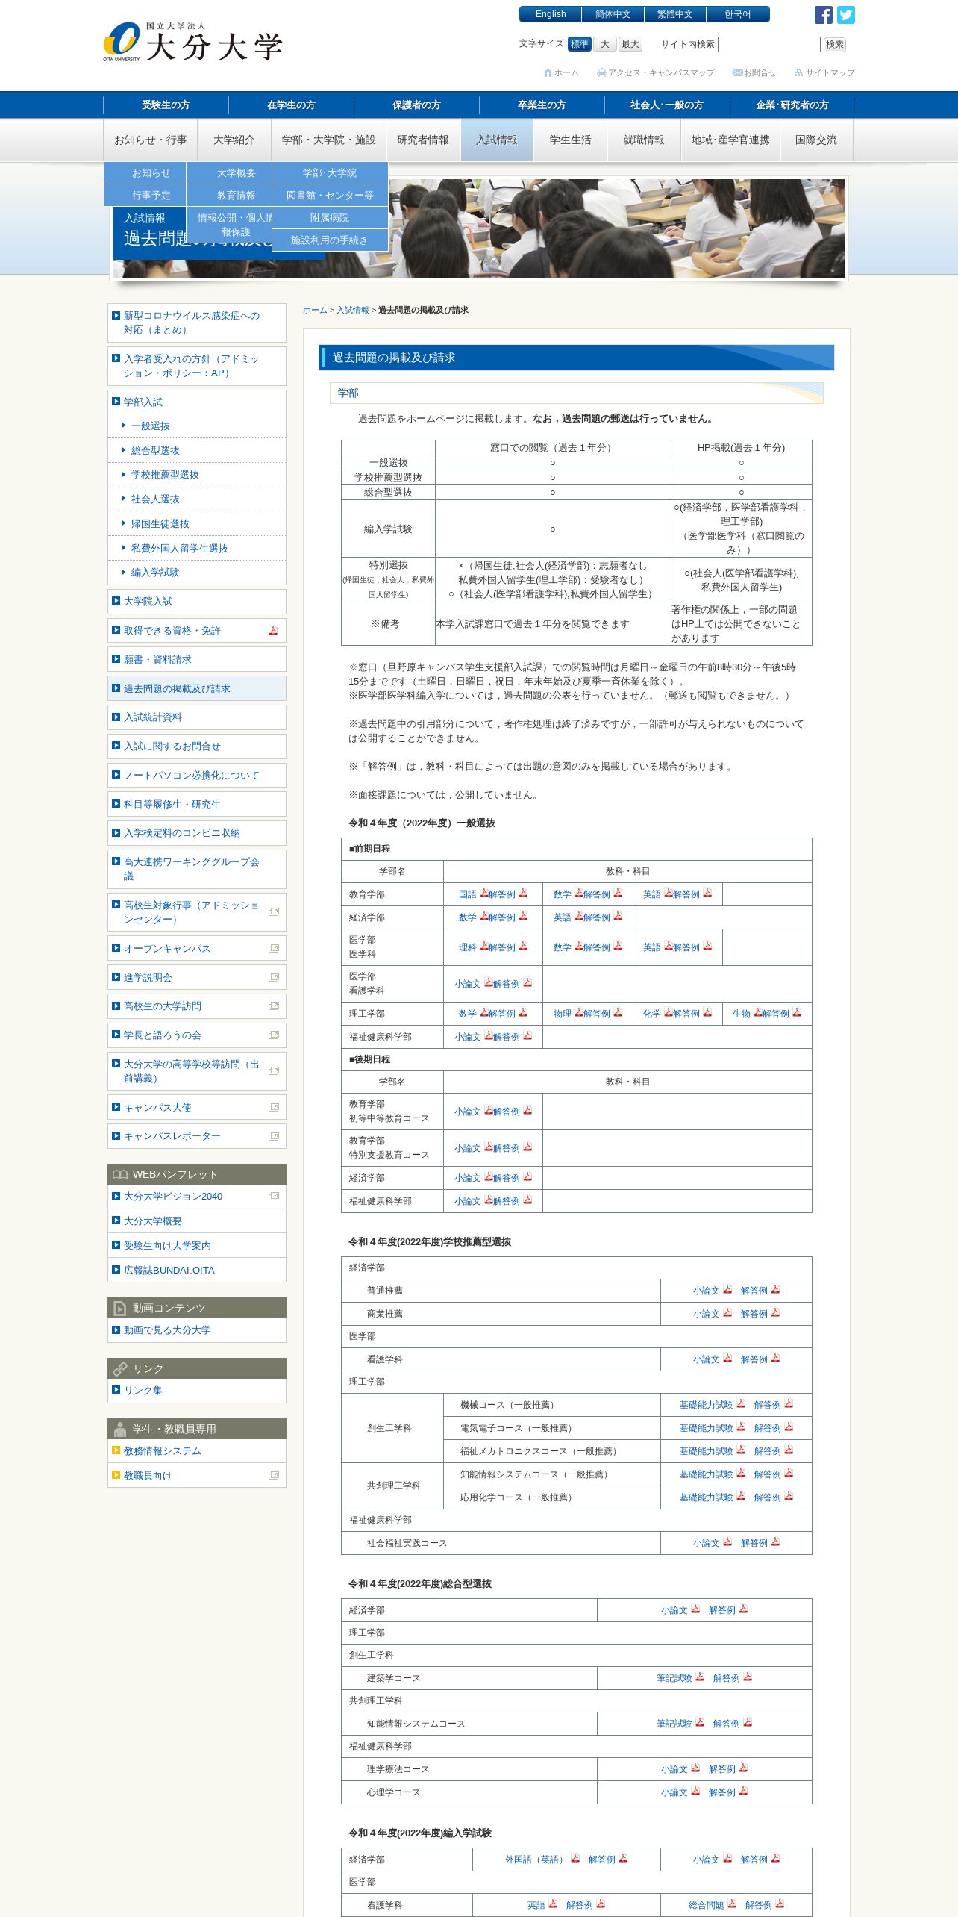Open PDF icon after 理科 for 医学科

point(483,946)
